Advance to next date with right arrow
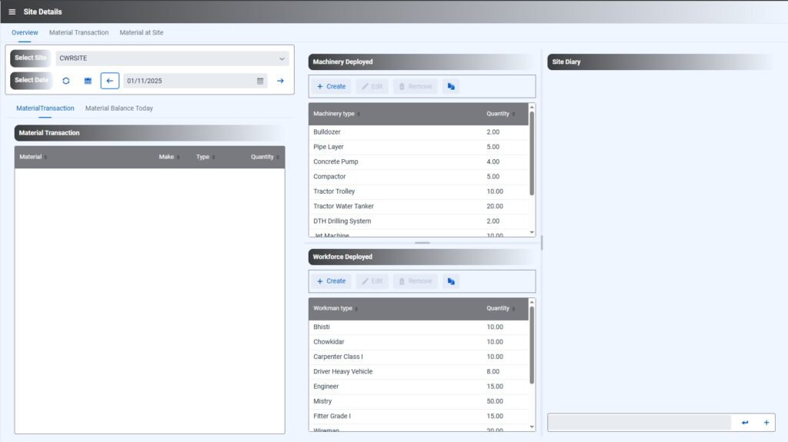Viewport: 788px width, 442px height. [280, 81]
